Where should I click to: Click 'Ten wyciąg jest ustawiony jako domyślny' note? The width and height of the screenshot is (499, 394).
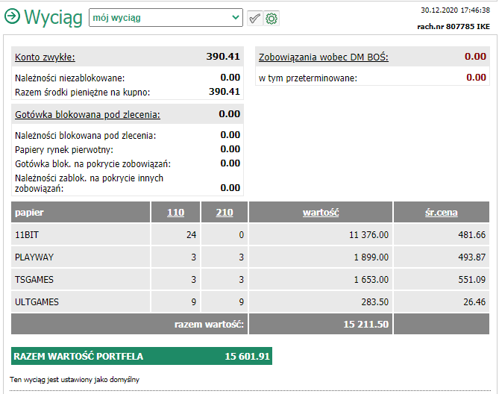[x=75, y=379]
